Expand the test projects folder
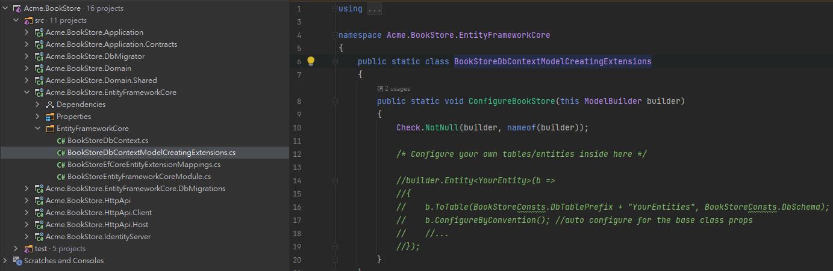This screenshot has width=833, height=271. [x=16, y=249]
